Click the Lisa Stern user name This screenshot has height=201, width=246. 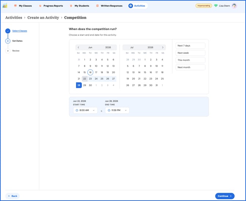pos(224,6)
